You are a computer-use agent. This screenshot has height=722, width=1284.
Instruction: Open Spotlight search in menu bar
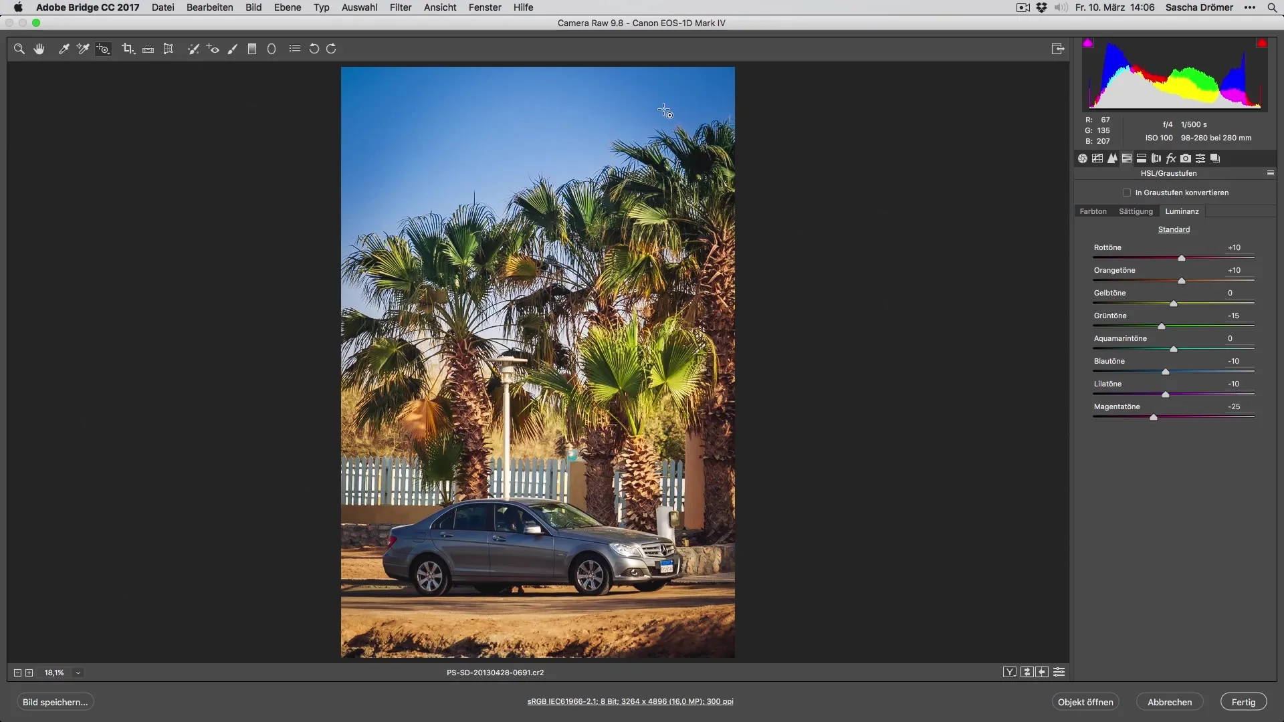coord(1272,7)
